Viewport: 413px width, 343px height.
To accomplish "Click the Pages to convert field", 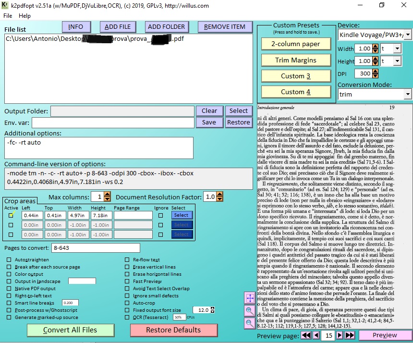I will pos(96,248).
